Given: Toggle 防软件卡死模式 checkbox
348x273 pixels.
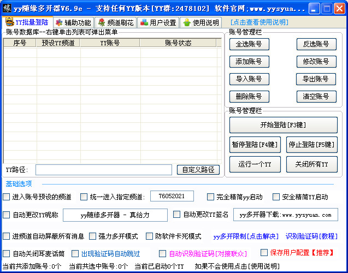Looking at the screenshot, I should (x=149, y=236).
